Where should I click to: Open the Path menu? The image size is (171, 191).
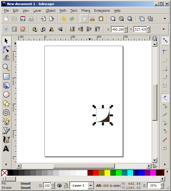[x=63, y=11]
